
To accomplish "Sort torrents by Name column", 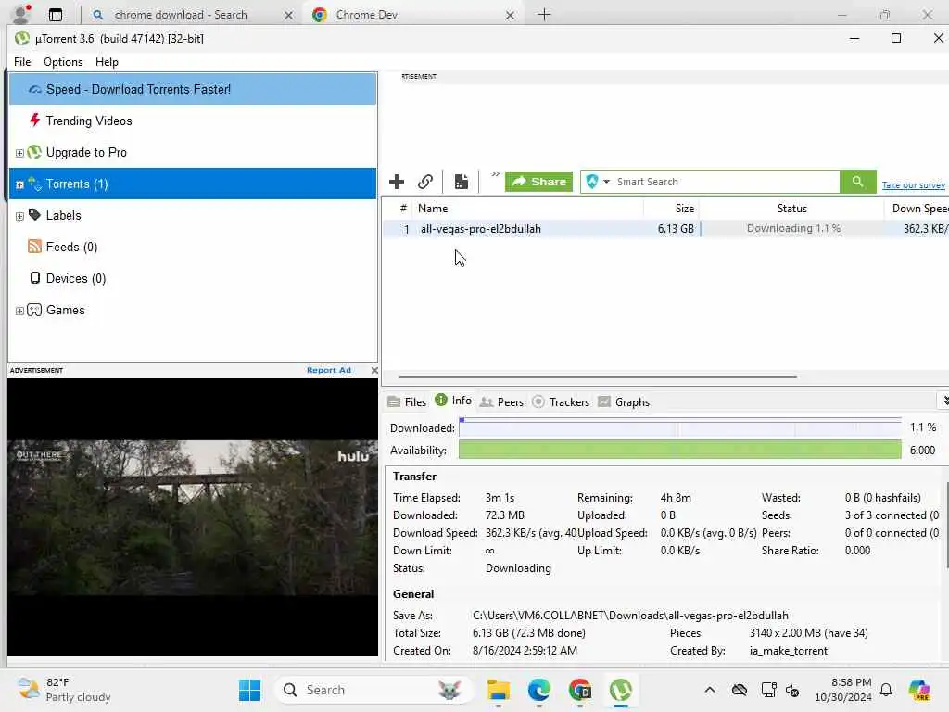I will 526,209.
